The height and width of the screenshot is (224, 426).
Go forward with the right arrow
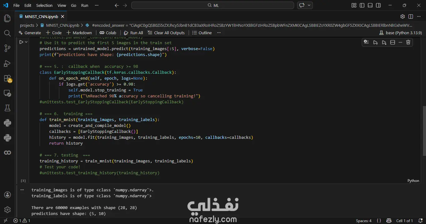pyautogui.click(x=125, y=5)
